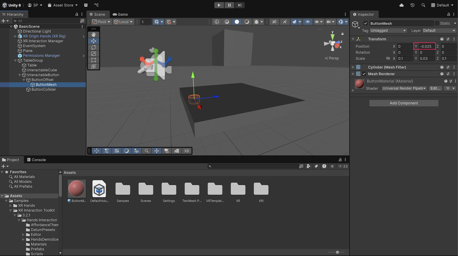
Task: Select the Hand view tool
Action: coord(93,34)
